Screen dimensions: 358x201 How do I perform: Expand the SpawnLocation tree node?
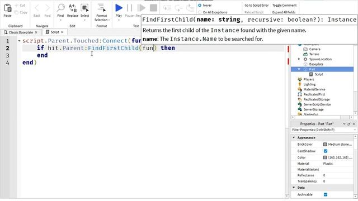pos(299,59)
